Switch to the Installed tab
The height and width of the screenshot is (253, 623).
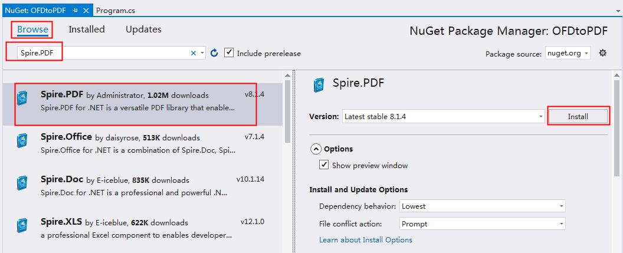click(x=87, y=29)
